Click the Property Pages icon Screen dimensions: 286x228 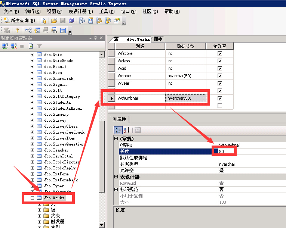138,130
